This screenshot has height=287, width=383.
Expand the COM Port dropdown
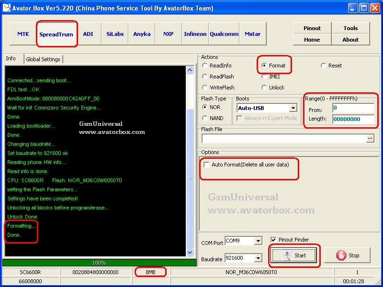(258, 241)
